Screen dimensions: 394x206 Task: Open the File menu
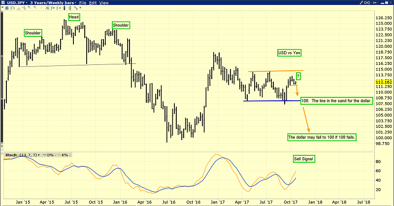pos(84,3)
